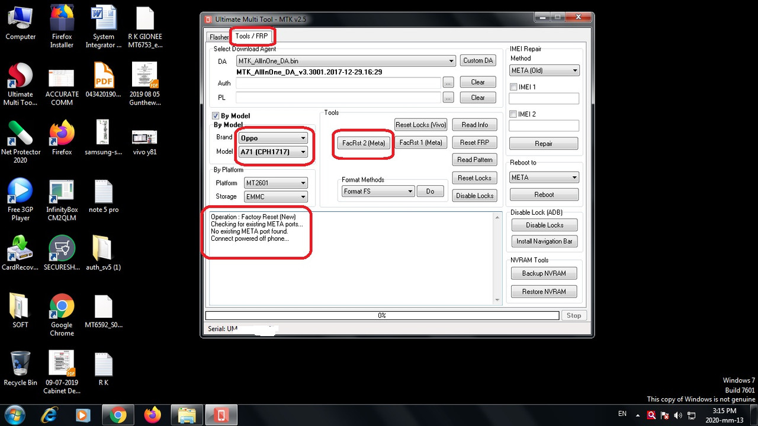Launch Google Chrome from taskbar

pyautogui.click(x=118, y=415)
